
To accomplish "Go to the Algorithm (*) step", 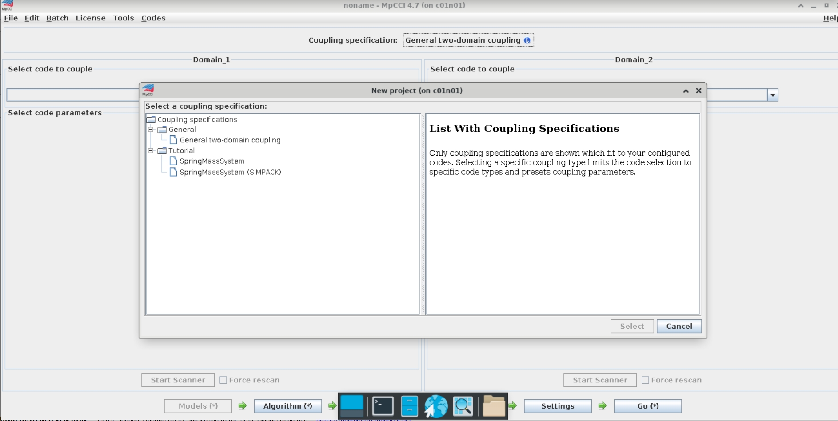I will click(288, 406).
